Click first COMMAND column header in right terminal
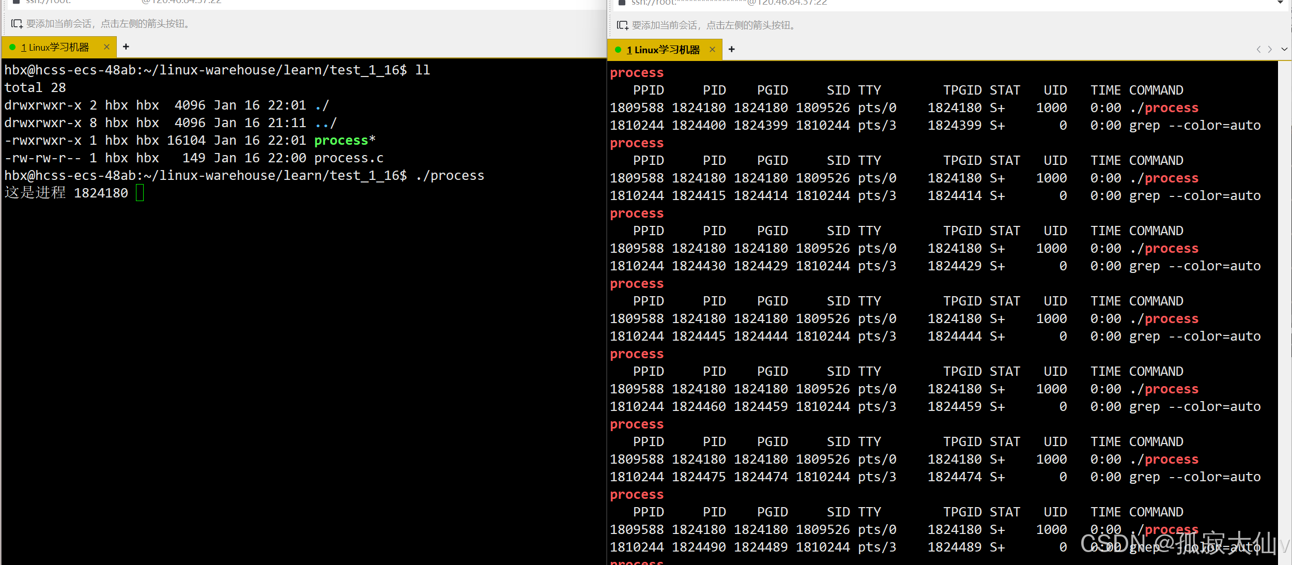Viewport: 1292px width, 565px height. coord(1156,90)
